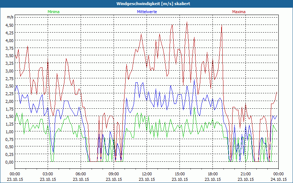Screen dimensions: 293x183
Task: Click the m/s unit label on y-axis
Action: click(10, 17)
